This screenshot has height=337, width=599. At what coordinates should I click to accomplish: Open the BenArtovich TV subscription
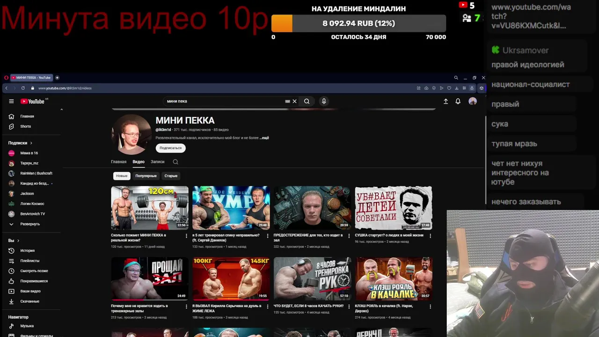point(32,214)
